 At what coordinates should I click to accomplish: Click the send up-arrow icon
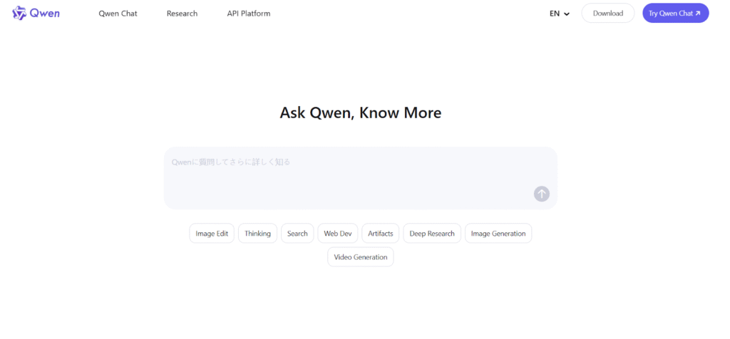(x=541, y=194)
